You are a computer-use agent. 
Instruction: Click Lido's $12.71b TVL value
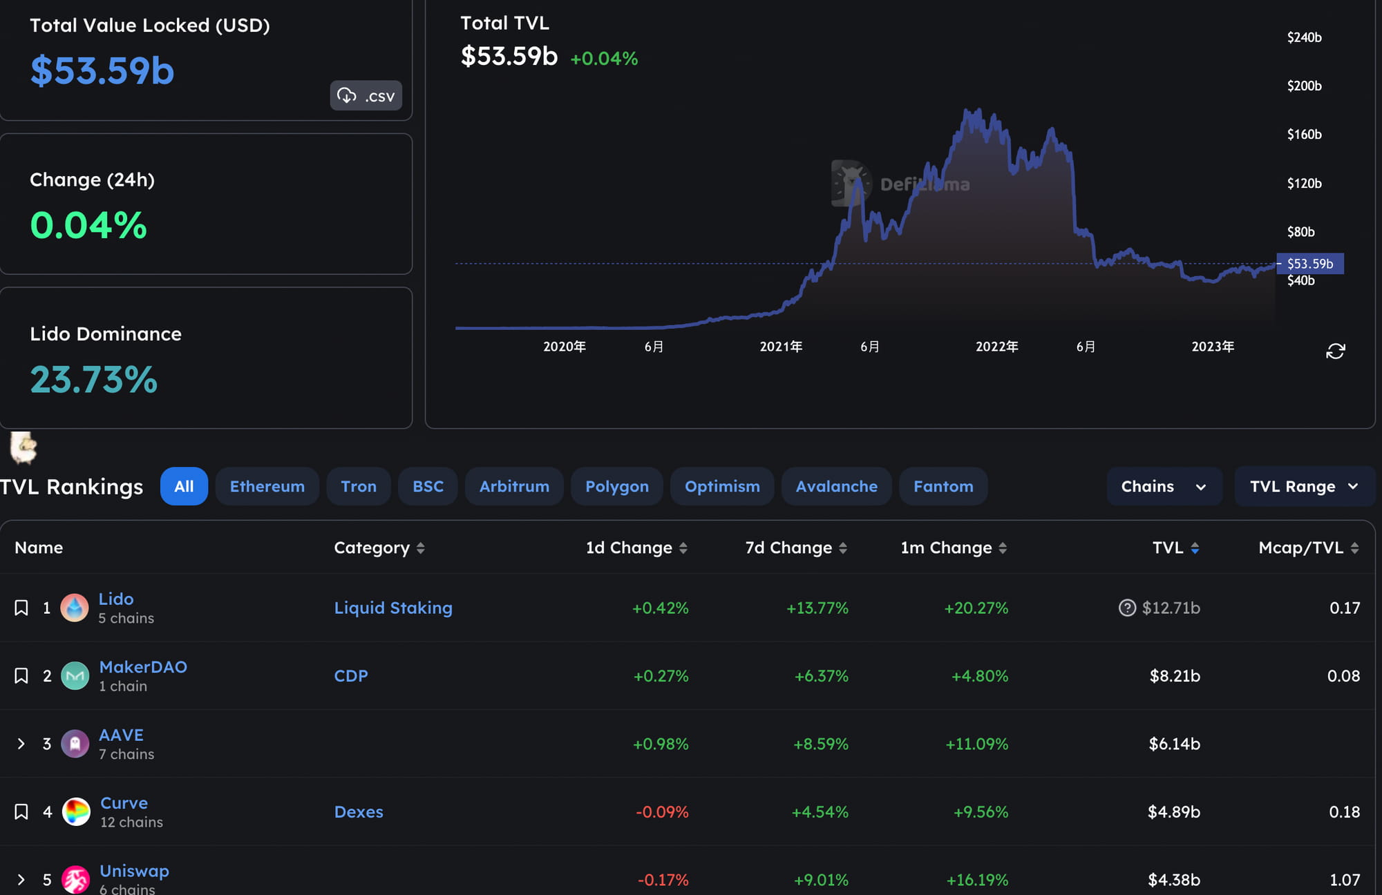[x=1171, y=608]
